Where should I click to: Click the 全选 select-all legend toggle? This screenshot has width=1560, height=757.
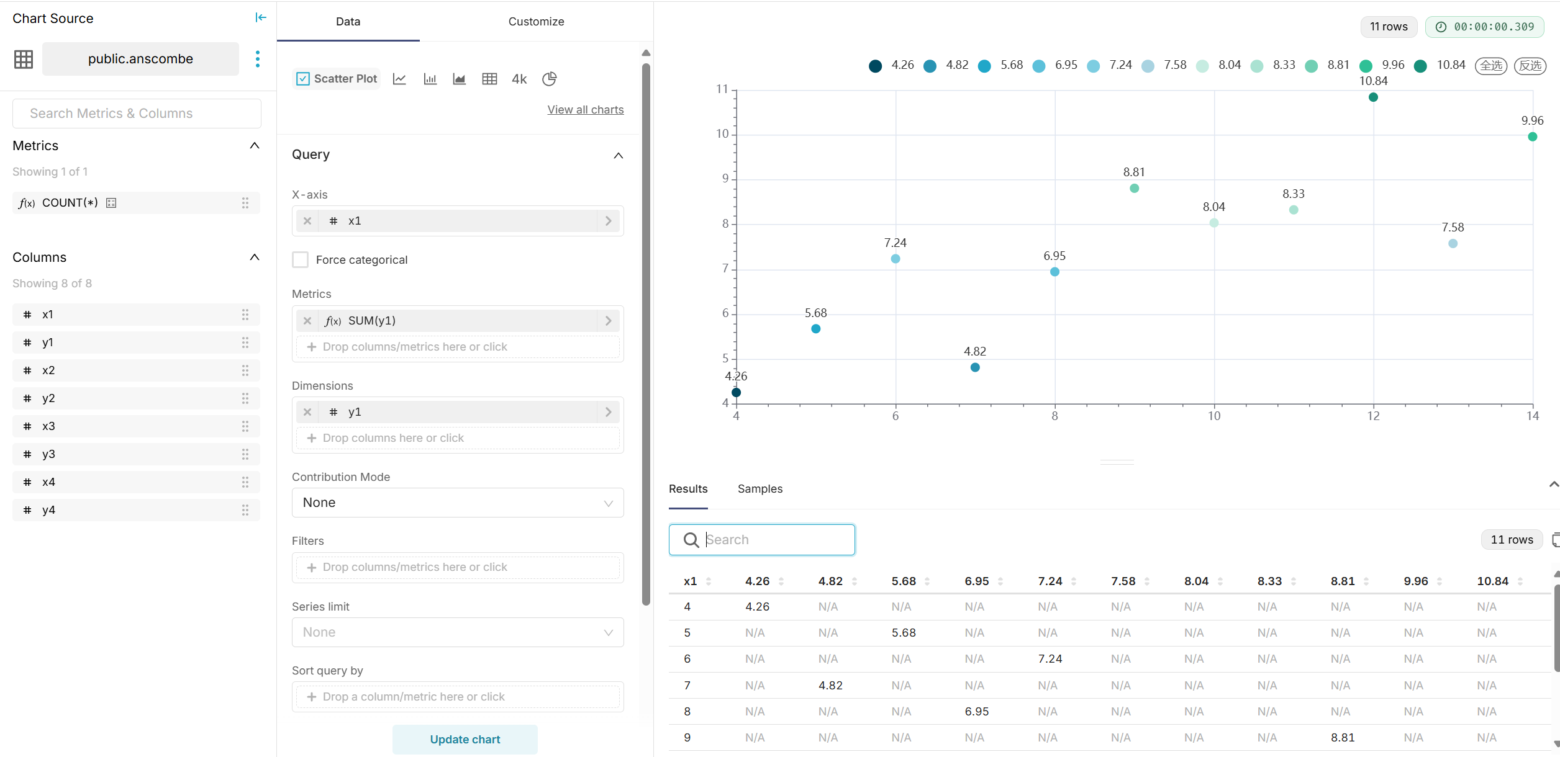(x=1490, y=66)
